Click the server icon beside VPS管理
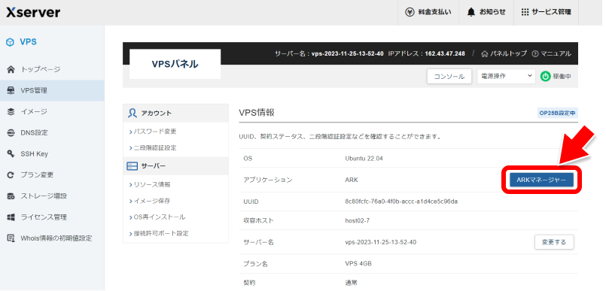This screenshot has height=291, width=606. (x=11, y=91)
